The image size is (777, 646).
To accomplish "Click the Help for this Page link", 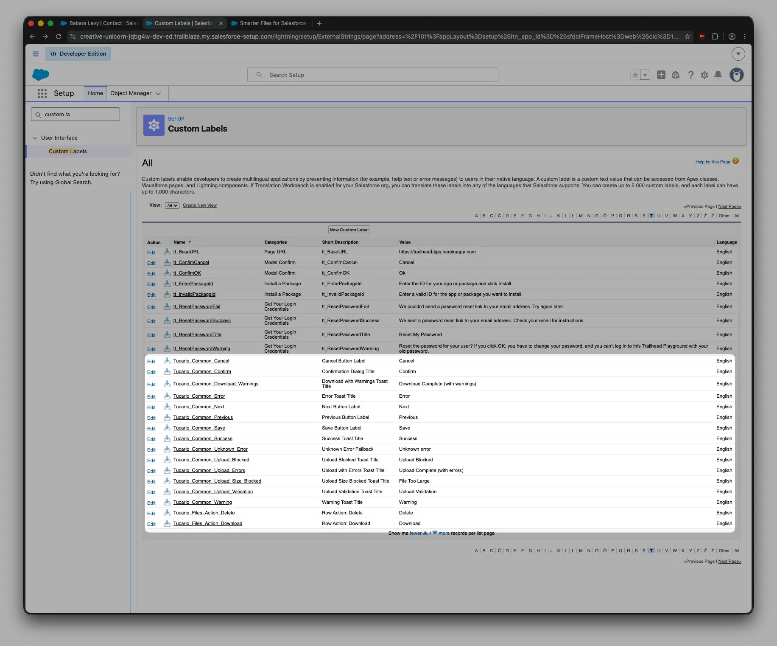I will (x=713, y=162).
